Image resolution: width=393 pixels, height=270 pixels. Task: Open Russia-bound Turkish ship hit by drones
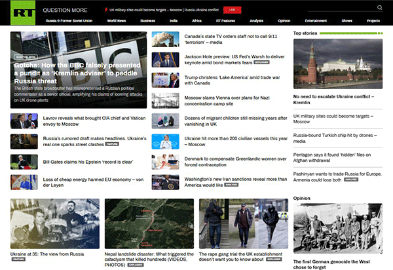coord(335,138)
